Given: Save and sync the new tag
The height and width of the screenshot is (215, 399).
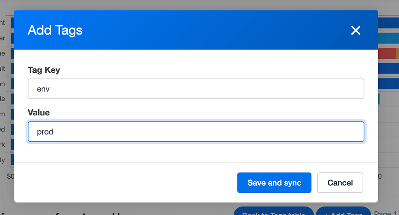Looking at the screenshot, I should [274, 183].
